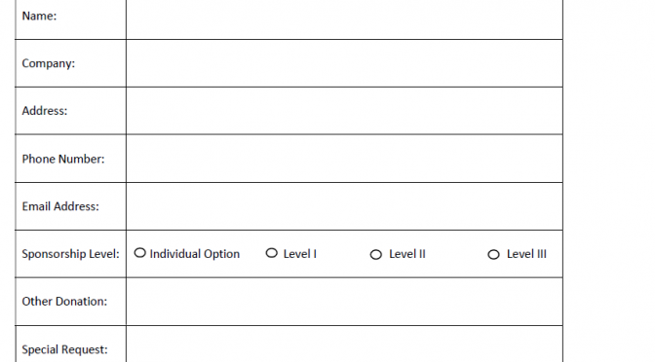
Task: Click the Company input field
Action: [x=344, y=63]
